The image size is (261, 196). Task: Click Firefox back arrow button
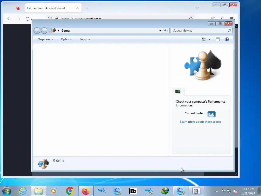click(x=9, y=19)
